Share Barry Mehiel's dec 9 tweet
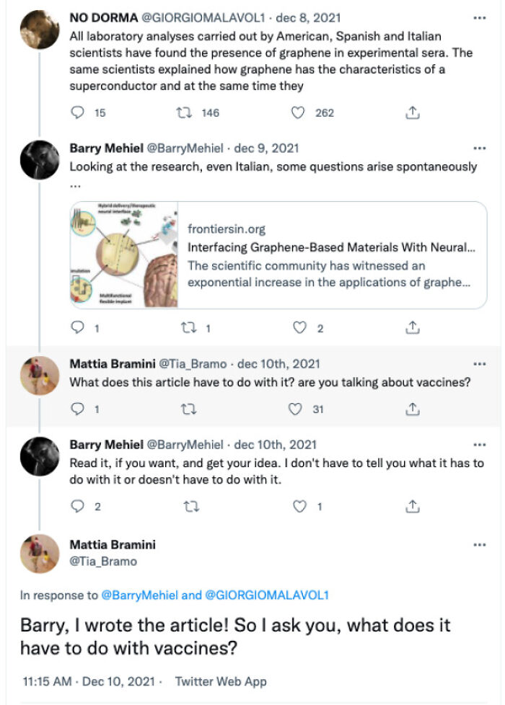This screenshot has height=705, width=505. [x=412, y=325]
